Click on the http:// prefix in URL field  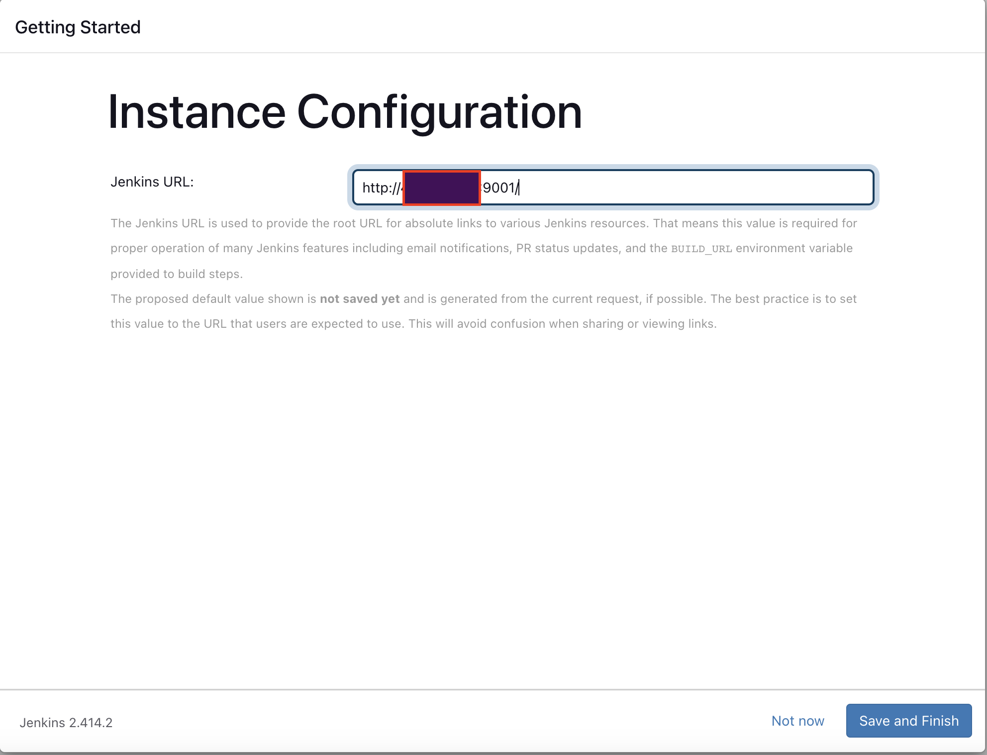click(380, 188)
